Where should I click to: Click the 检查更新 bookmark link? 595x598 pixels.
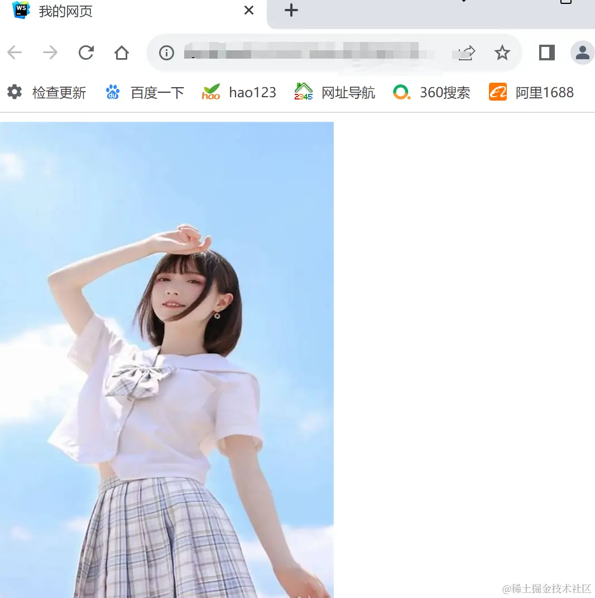(59, 92)
